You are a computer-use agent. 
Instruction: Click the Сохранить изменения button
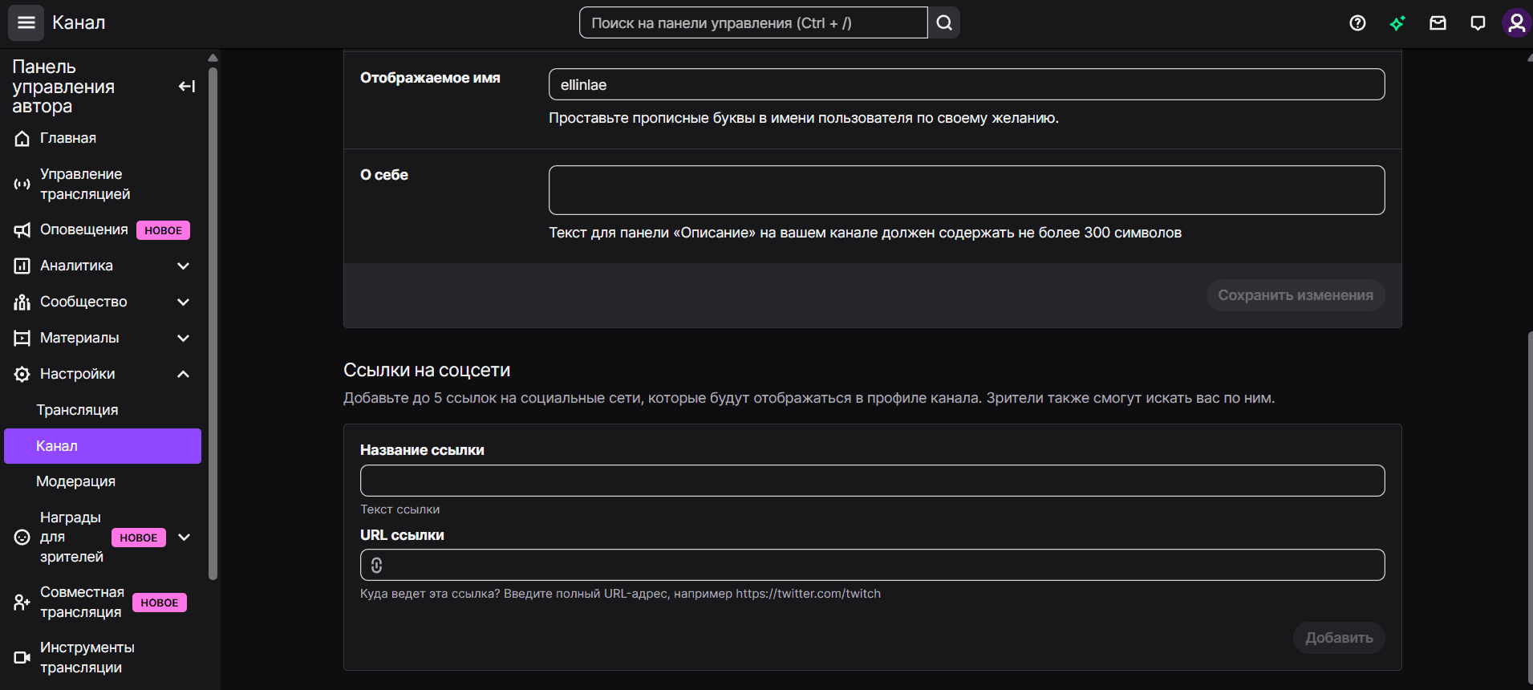click(x=1295, y=295)
